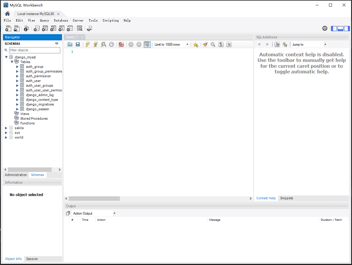Create a new schema icon
The height and width of the screenshot is (265, 352).
[x=37, y=29]
